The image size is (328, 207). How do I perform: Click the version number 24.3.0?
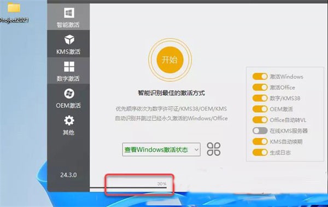(x=68, y=175)
